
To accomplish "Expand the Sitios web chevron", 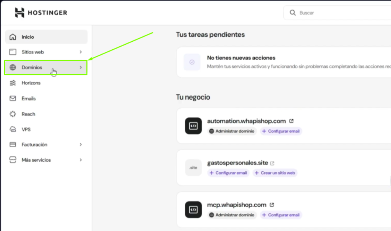I will click(81, 52).
